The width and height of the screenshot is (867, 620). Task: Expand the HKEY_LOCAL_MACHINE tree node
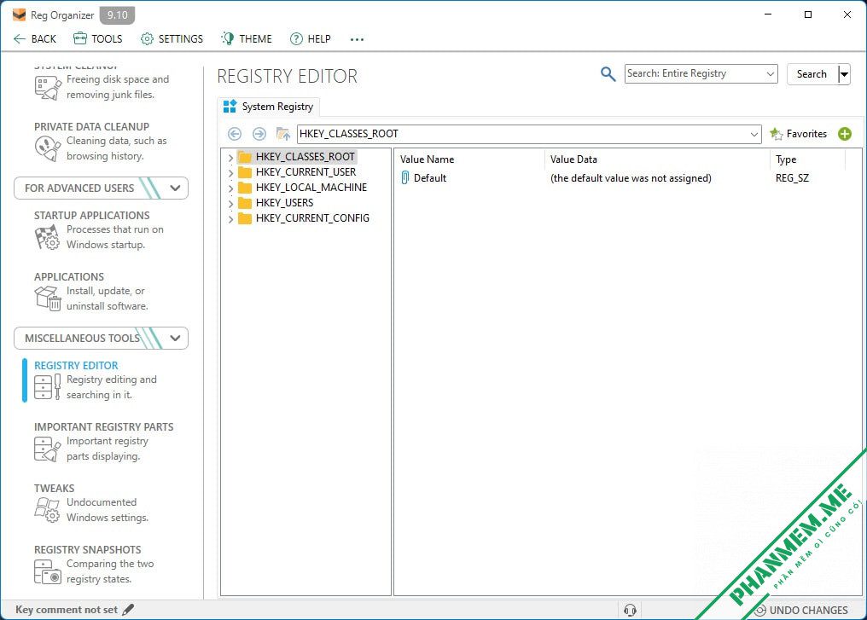[230, 188]
